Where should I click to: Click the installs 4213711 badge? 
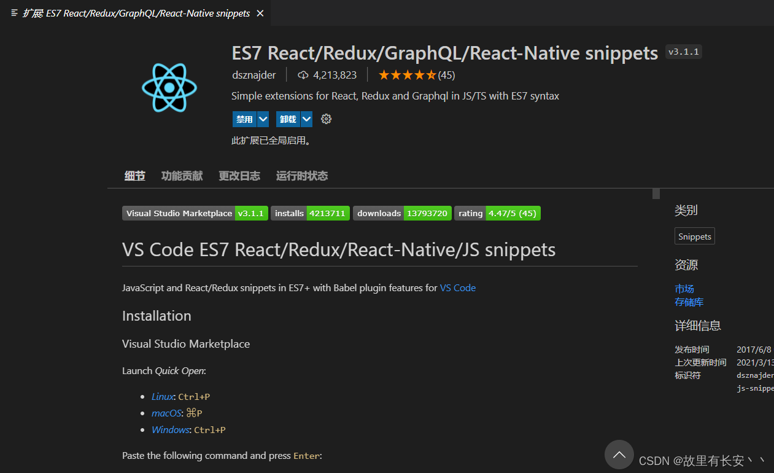pos(311,213)
